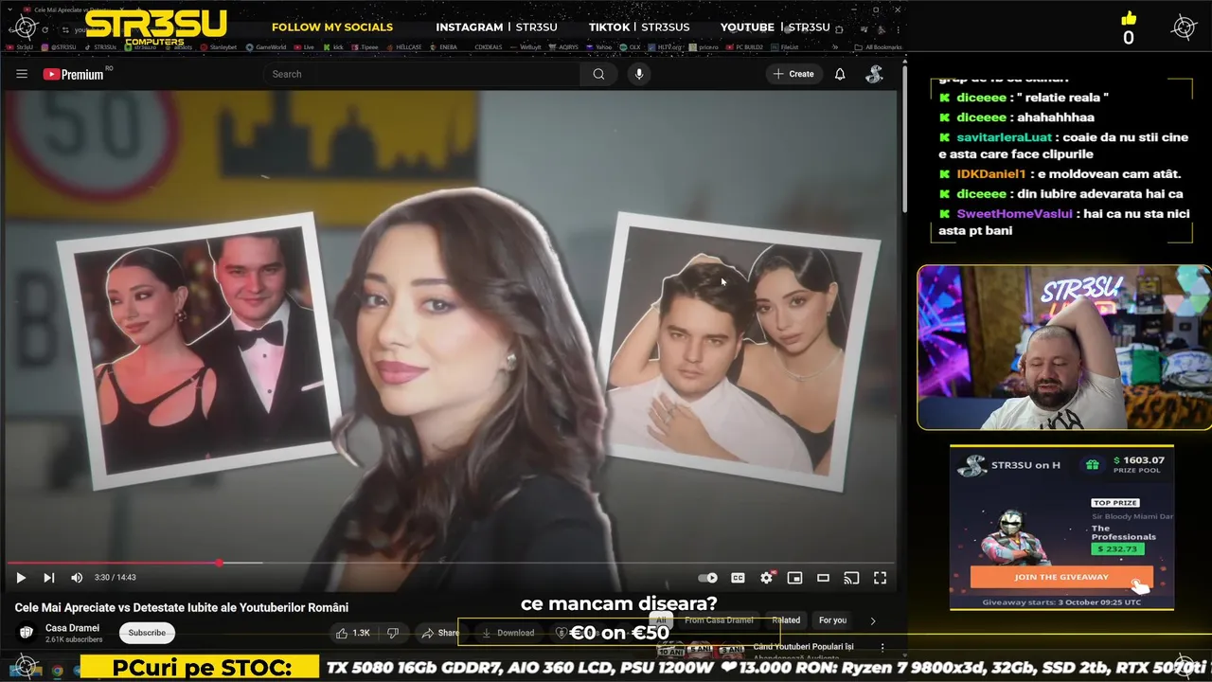Screen dimensions: 1212x682
Task: Open the HELLCASE bookmark
Action: point(404,46)
